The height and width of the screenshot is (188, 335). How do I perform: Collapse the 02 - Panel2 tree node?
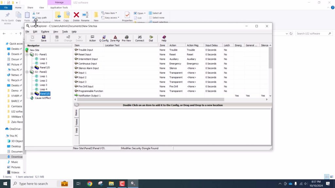coord(27,72)
